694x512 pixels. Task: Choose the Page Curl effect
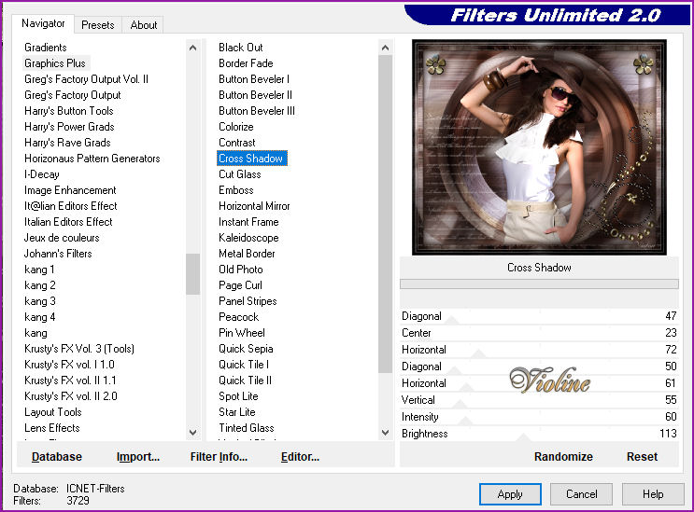coord(240,285)
